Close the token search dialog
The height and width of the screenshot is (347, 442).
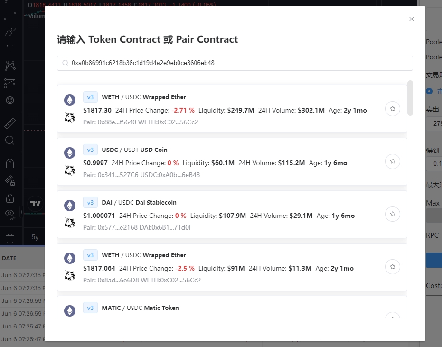click(x=412, y=19)
